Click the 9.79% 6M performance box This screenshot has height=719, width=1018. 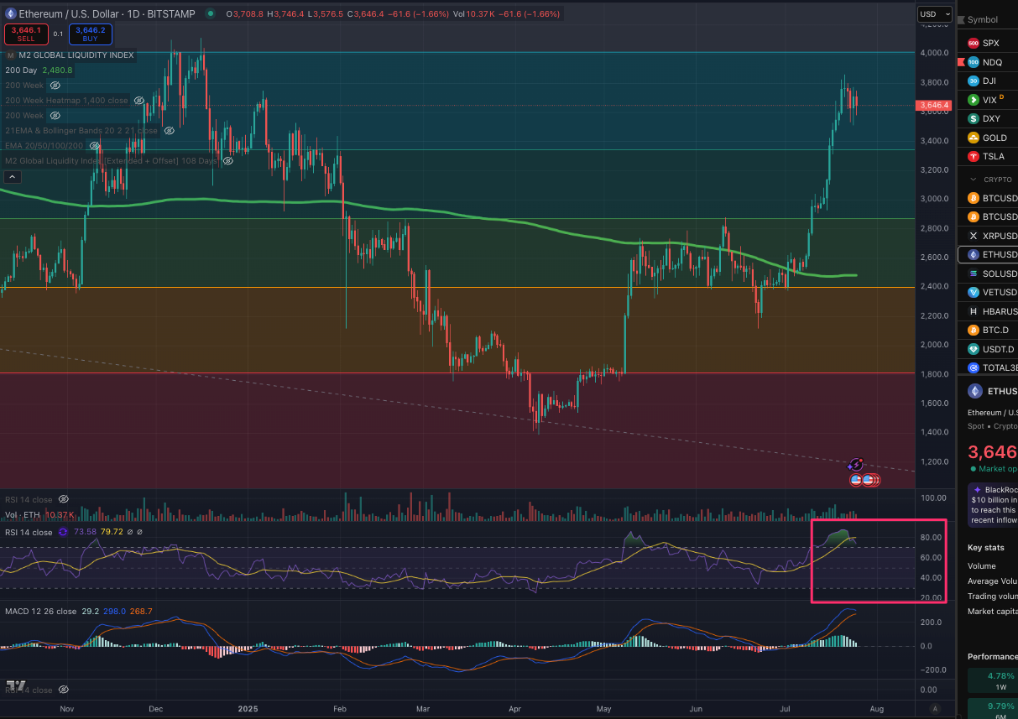pos(994,710)
